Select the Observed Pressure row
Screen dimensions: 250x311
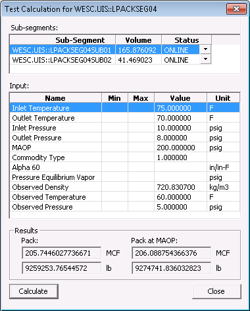(x=125, y=207)
